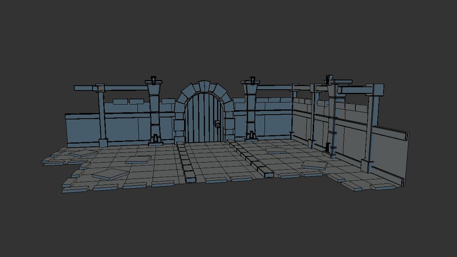This screenshot has width=457, height=257.
Task: Select the arched wooden plank door
Action: (x=204, y=117)
